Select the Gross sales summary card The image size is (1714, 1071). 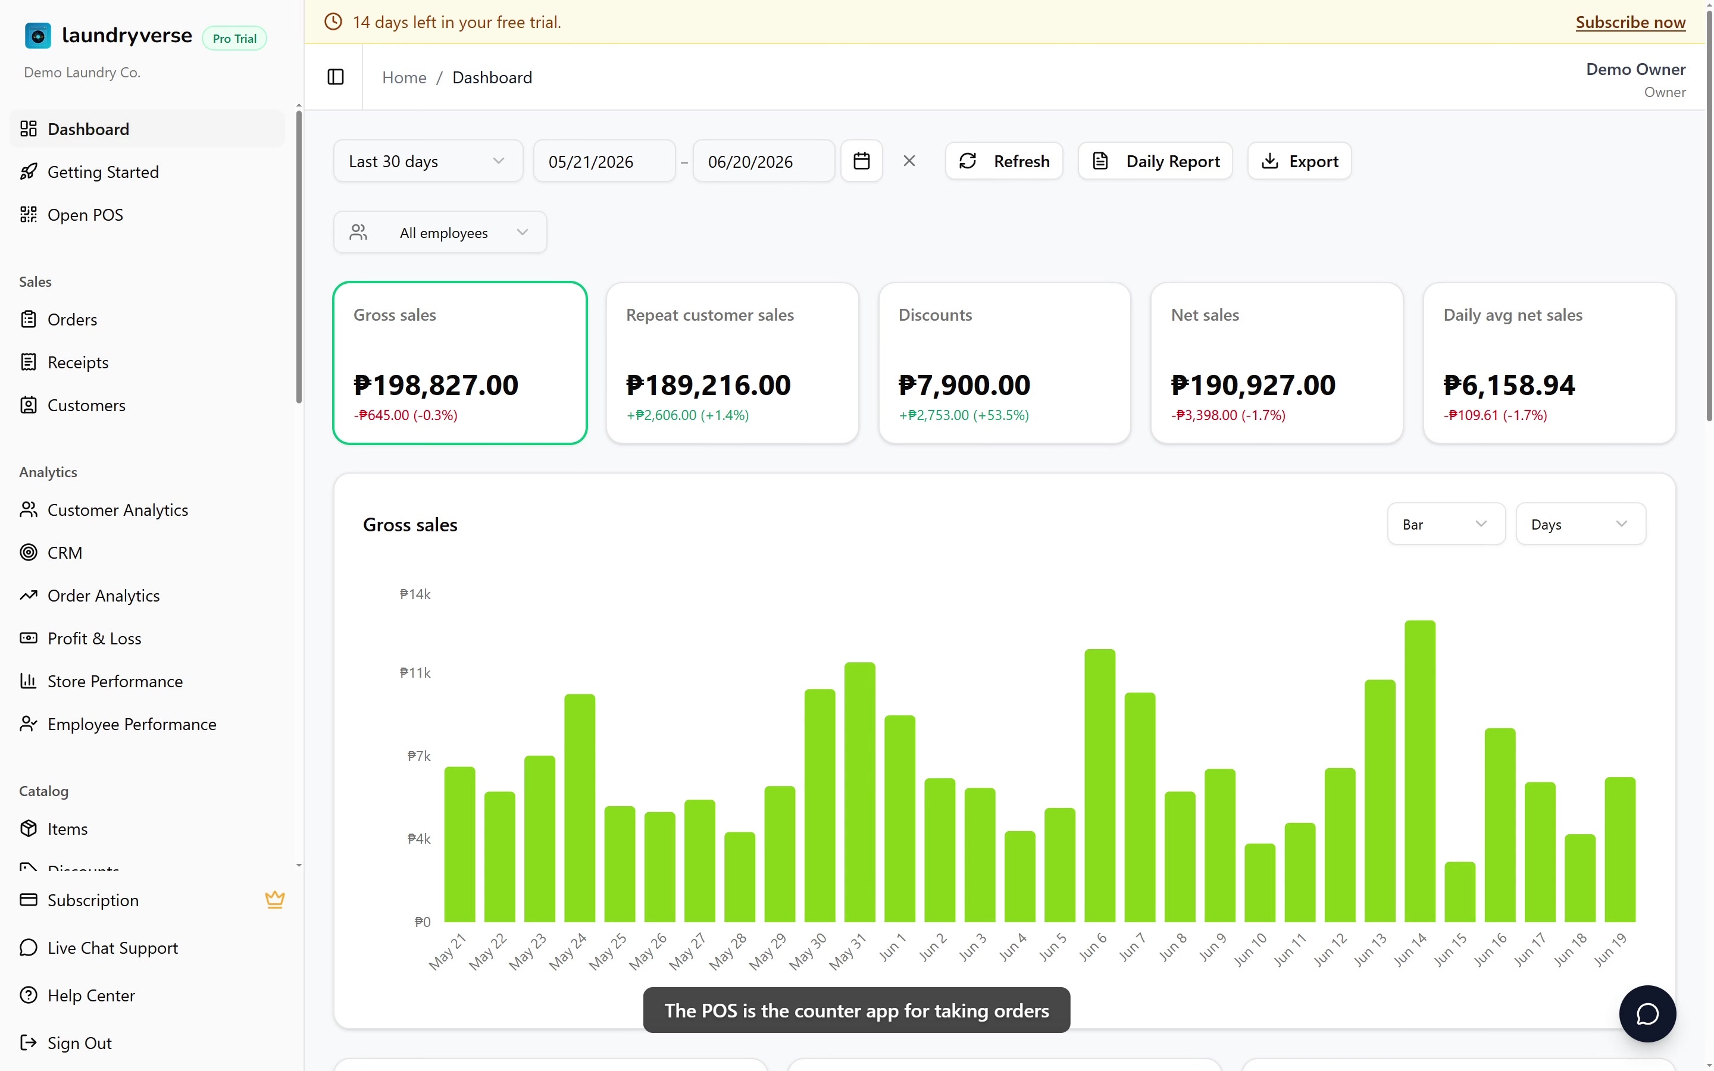(459, 363)
